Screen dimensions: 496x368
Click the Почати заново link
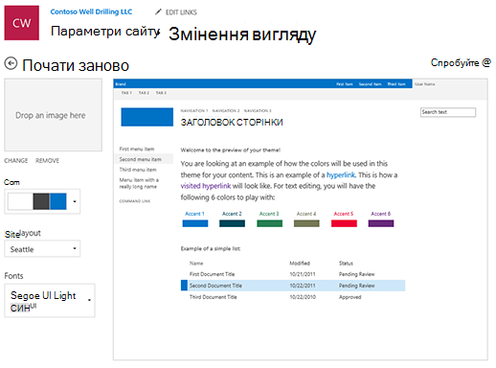[76, 65]
